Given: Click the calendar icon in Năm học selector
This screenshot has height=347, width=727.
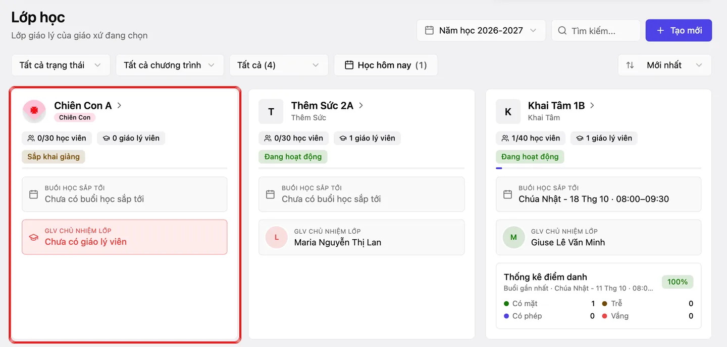Looking at the screenshot, I should click(x=429, y=30).
